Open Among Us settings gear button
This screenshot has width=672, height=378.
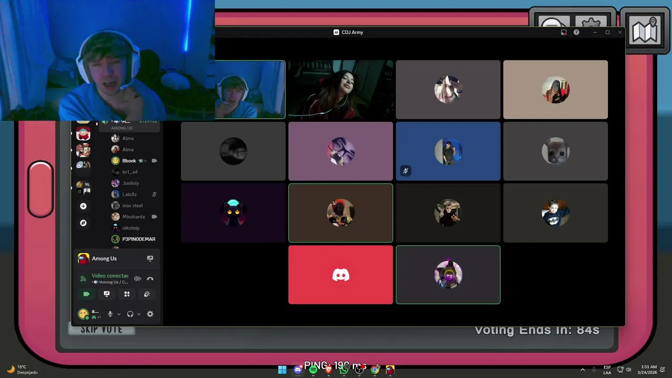click(x=591, y=22)
